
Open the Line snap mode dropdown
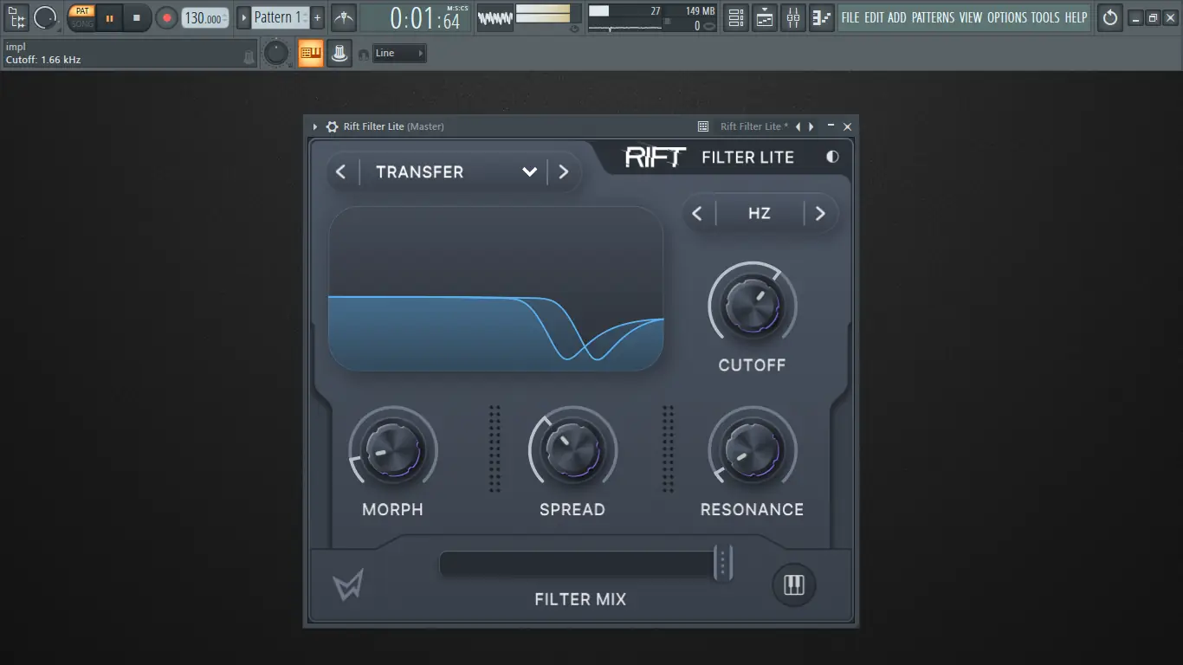point(398,53)
